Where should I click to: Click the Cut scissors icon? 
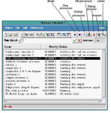click(22, 35)
